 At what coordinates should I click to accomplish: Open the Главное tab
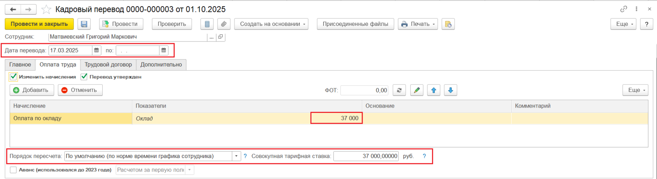(x=20, y=65)
